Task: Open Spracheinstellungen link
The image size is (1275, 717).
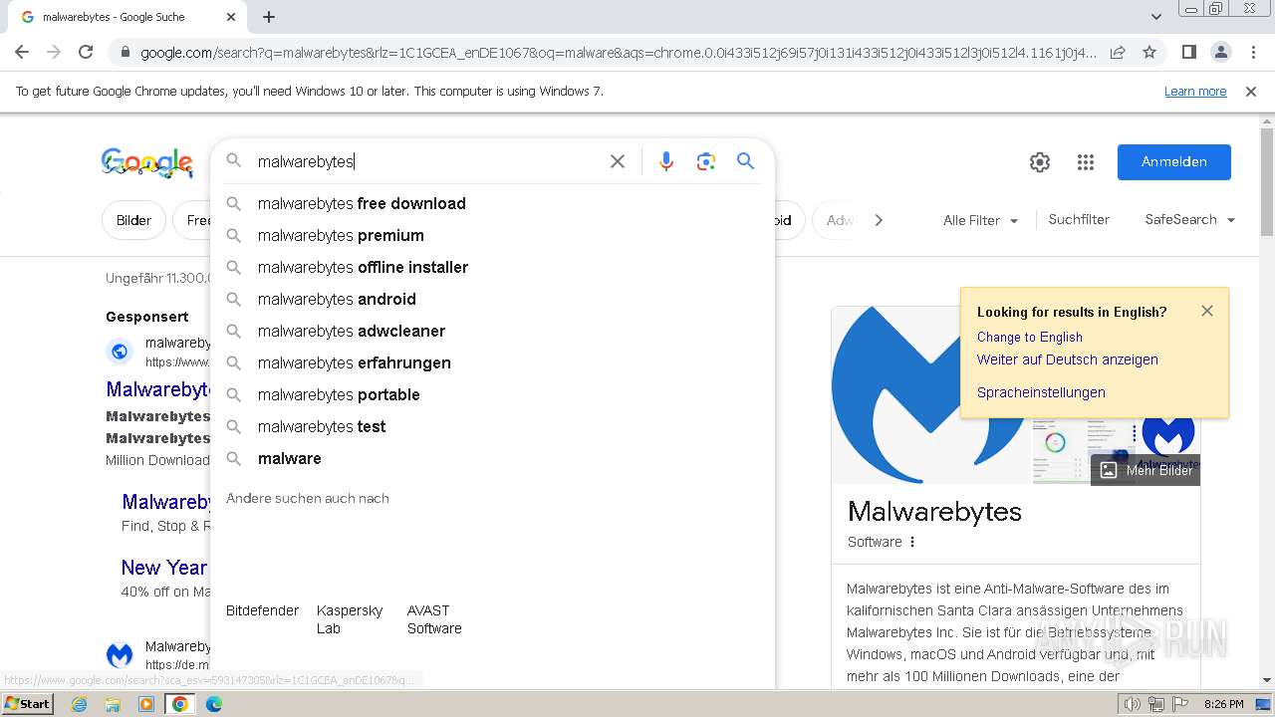Action: [x=1041, y=392]
